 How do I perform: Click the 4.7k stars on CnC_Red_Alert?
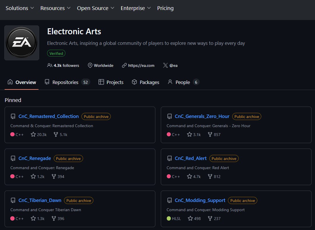(x=194, y=177)
